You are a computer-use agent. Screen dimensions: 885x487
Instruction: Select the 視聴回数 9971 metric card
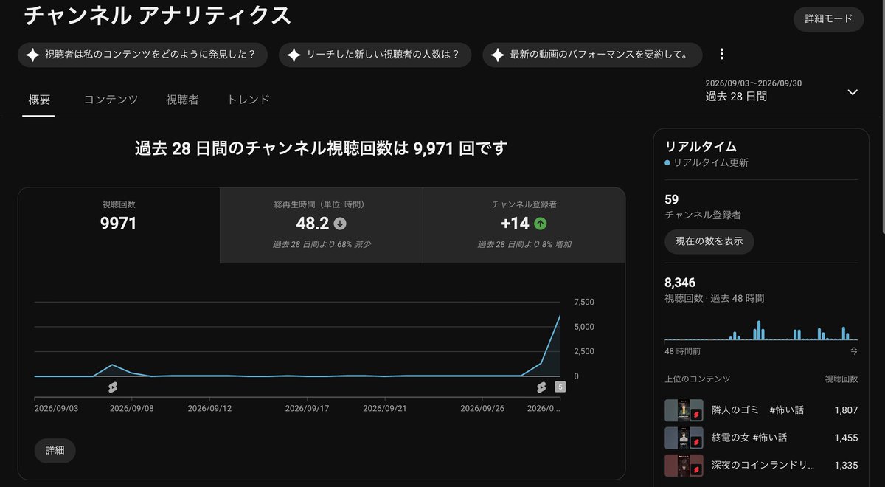(x=119, y=225)
